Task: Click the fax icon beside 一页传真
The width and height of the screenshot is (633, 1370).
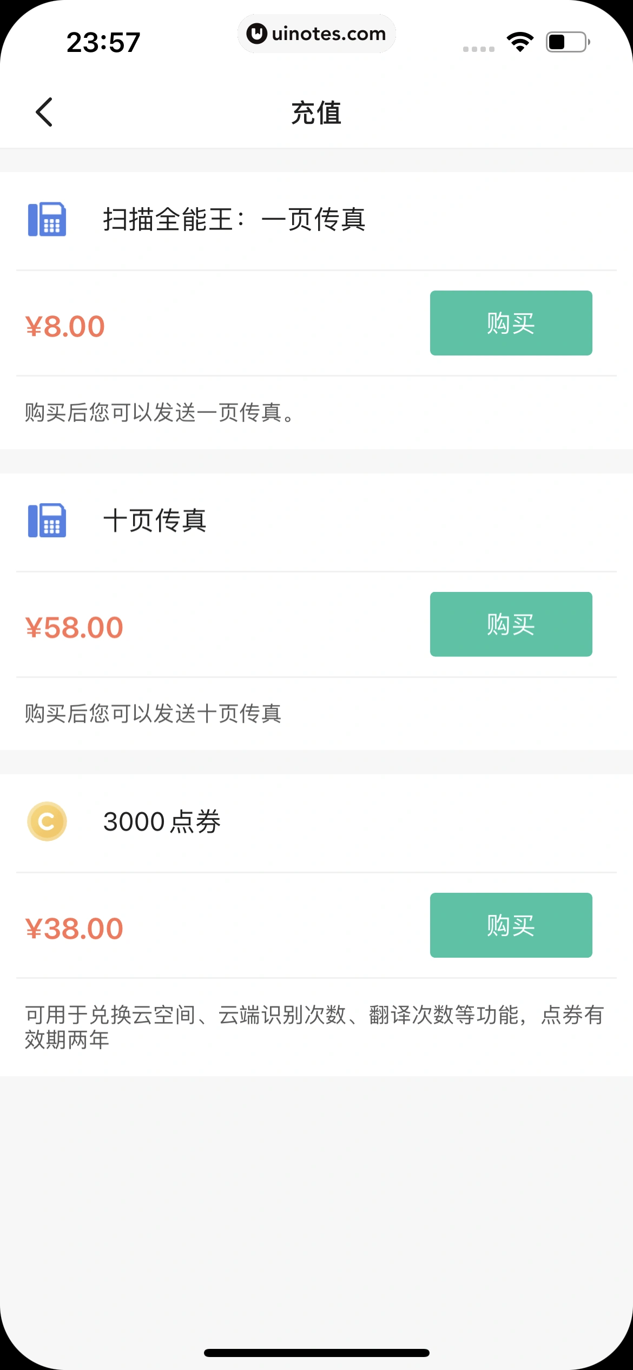Action: tap(47, 219)
